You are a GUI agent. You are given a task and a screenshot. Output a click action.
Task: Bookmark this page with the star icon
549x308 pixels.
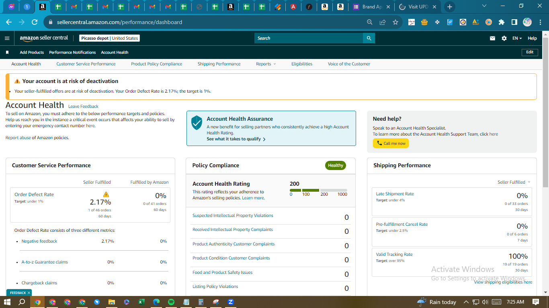click(x=395, y=22)
